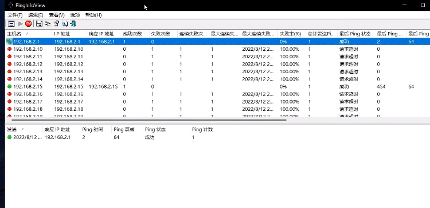The height and width of the screenshot is (208, 430).
Task: Open the 帮助(H) menu
Action: [93, 15]
